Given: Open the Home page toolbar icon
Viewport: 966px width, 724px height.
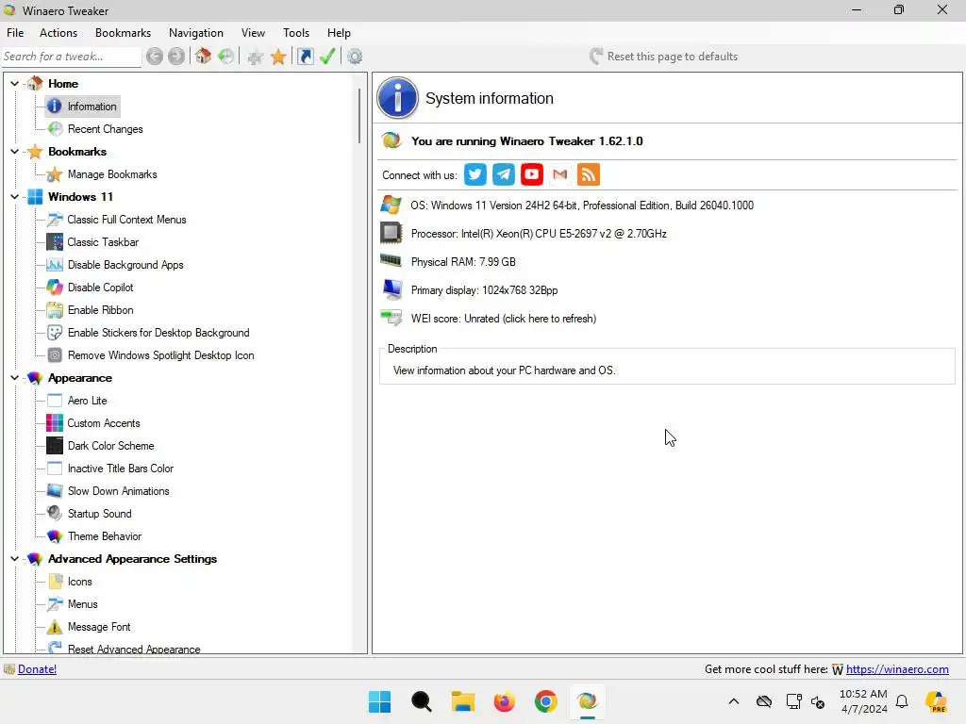Looking at the screenshot, I should (x=204, y=57).
